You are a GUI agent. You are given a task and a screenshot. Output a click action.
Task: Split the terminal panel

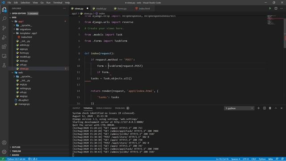(264, 108)
